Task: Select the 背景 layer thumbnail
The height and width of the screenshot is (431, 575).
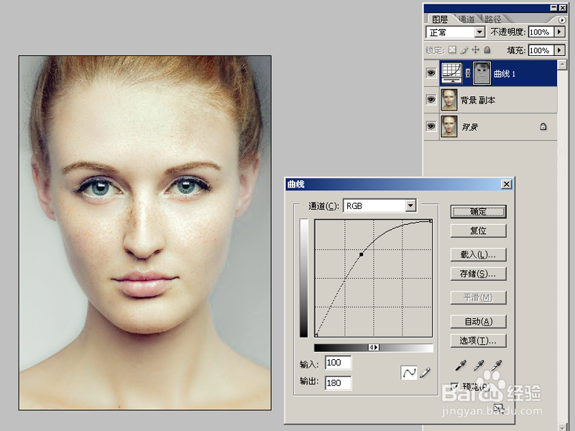Action: click(448, 126)
